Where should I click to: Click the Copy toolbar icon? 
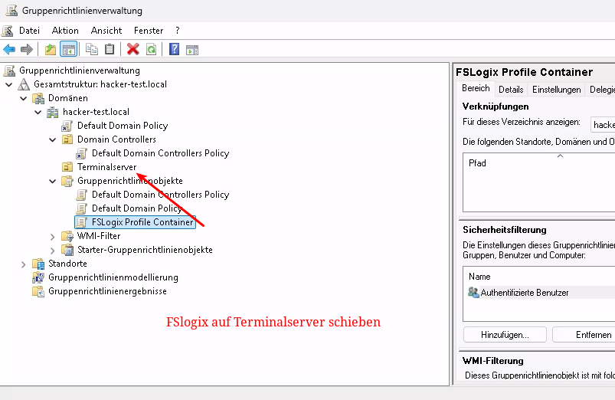(x=92, y=50)
